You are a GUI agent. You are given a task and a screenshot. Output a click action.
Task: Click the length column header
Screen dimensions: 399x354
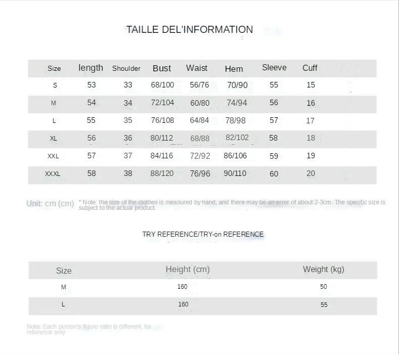90,68
